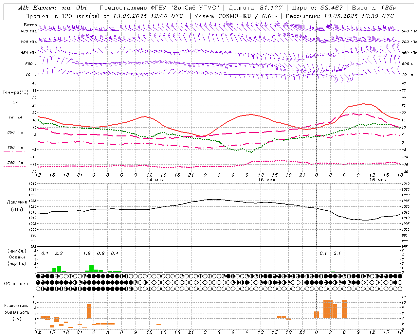Click the station title Alk_Kamen-na-Obi
Viewport: 419px width, 335px height.
(53, 8)
